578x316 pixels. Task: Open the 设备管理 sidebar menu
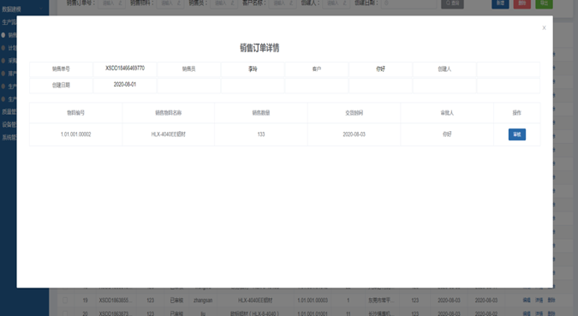[x=9, y=125]
